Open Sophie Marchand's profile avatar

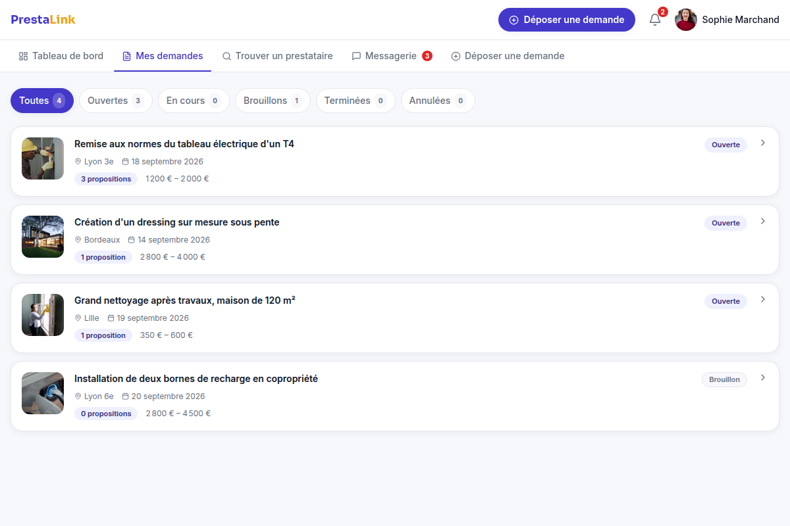[x=686, y=20]
